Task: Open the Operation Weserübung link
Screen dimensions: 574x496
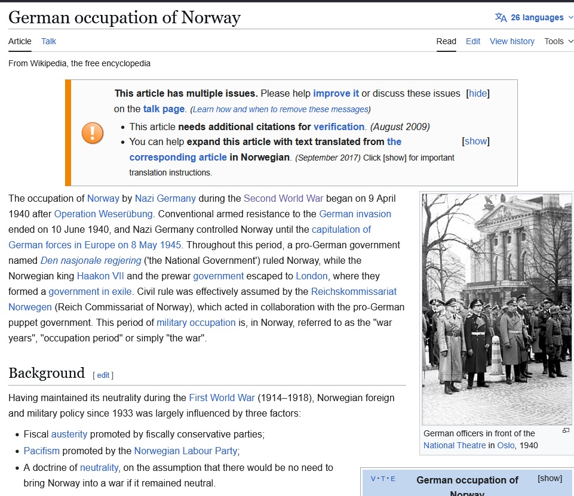Action: (103, 214)
